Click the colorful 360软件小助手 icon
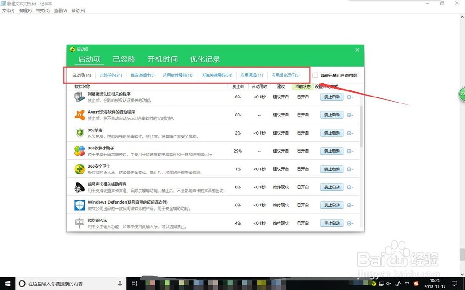This screenshot has width=465, height=290. [x=79, y=151]
